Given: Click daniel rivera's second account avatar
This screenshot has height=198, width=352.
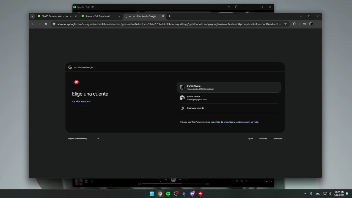Looking at the screenshot, I should 182,98.
